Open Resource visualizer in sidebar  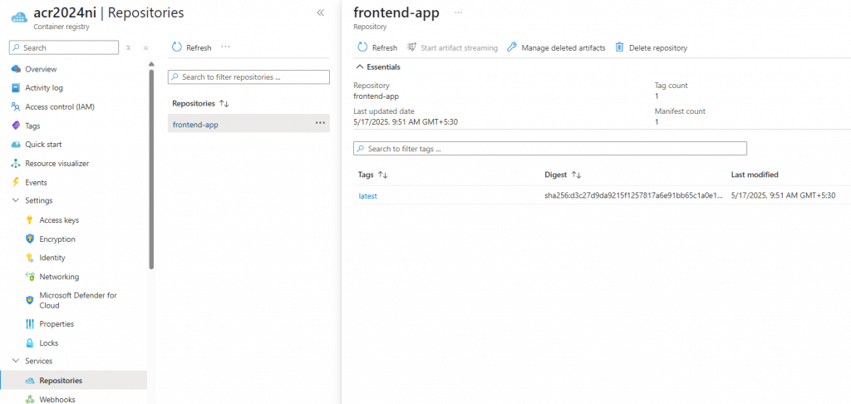point(57,164)
